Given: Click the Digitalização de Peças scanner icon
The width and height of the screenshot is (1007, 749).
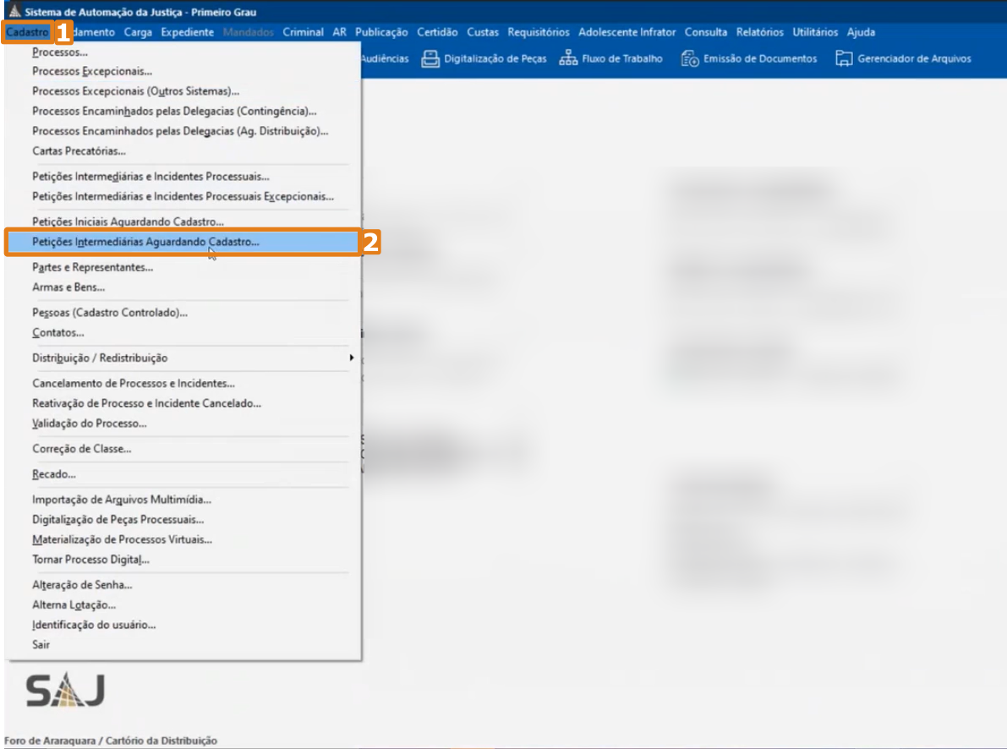Looking at the screenshot, I should tap(430, 58).
